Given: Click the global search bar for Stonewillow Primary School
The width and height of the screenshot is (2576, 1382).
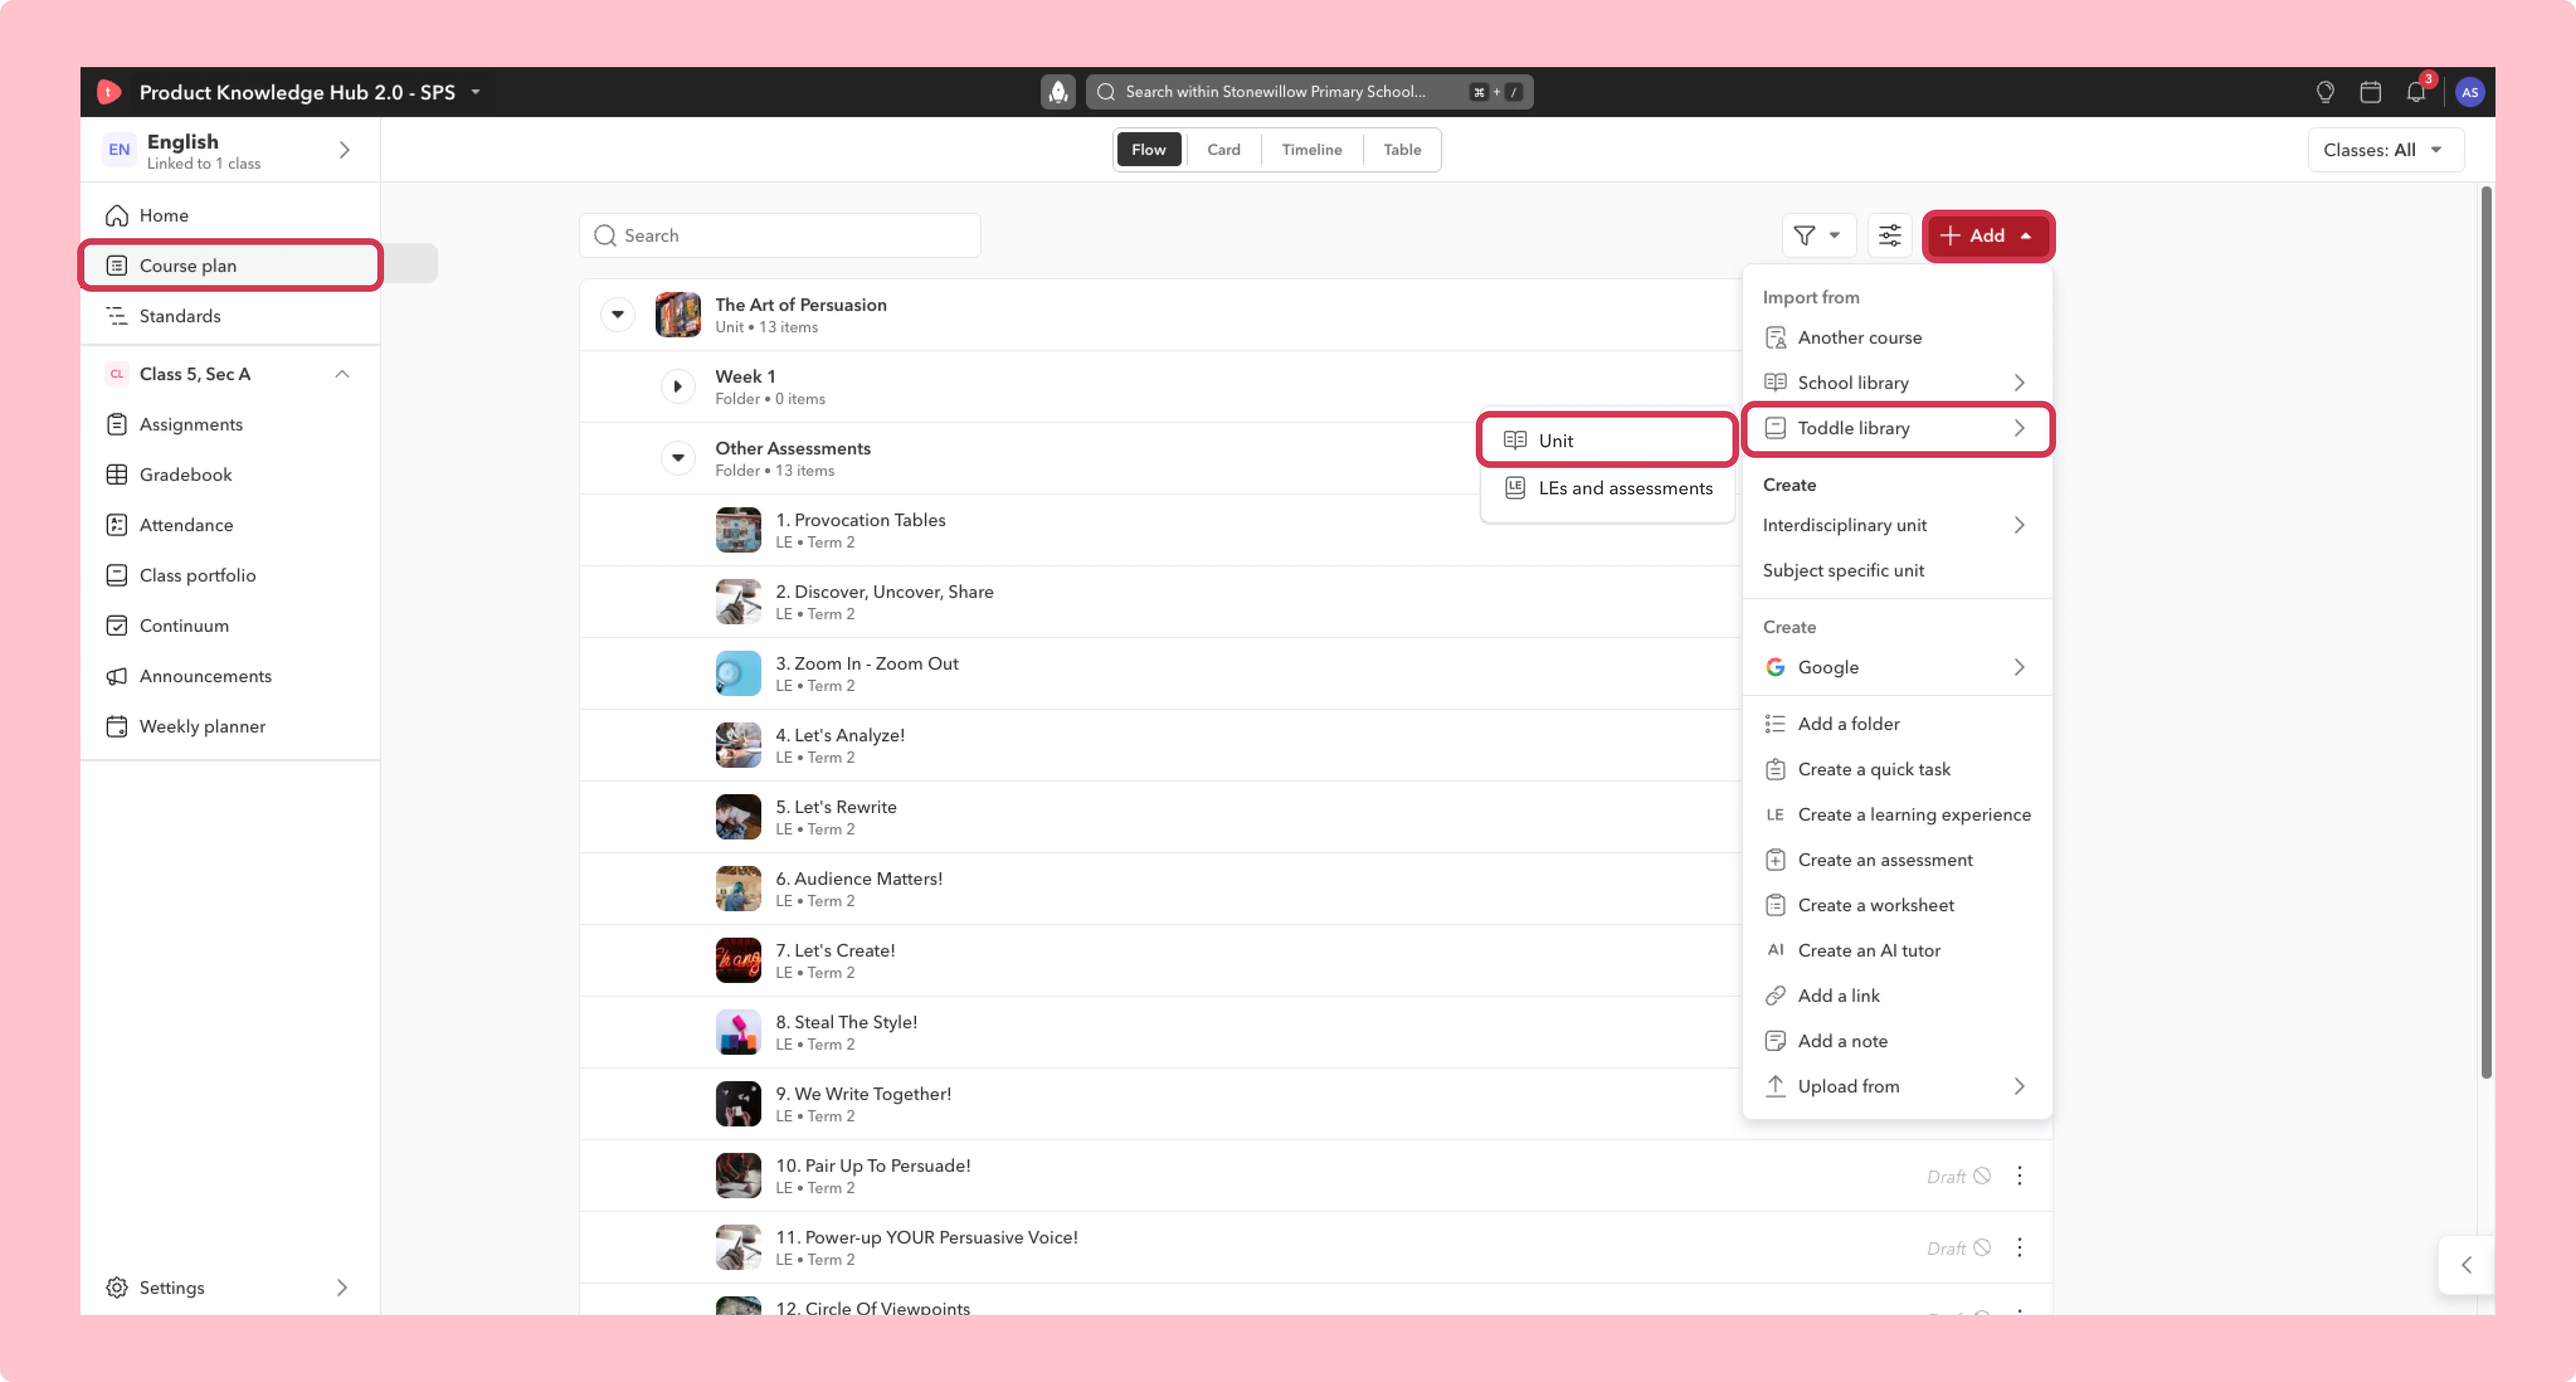Looking at the screenshot, I should (x=1309, y=92).
